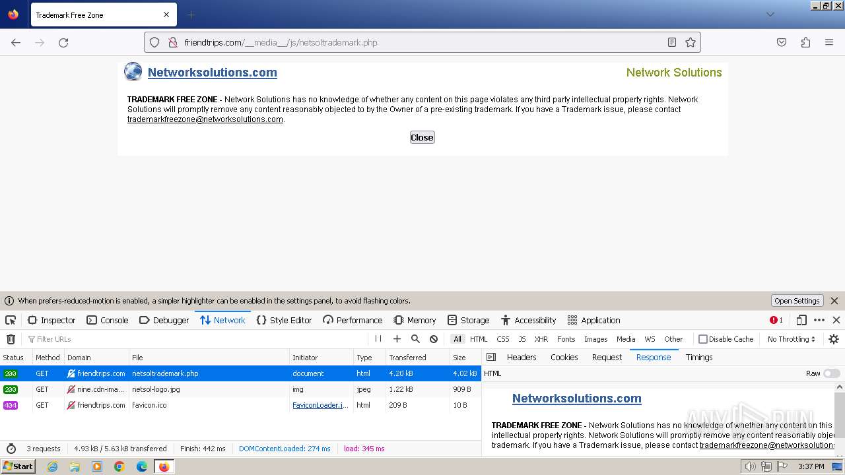Open network settings gear icon
The width and height of the screenshot is (845, 475).
[834, 339]
